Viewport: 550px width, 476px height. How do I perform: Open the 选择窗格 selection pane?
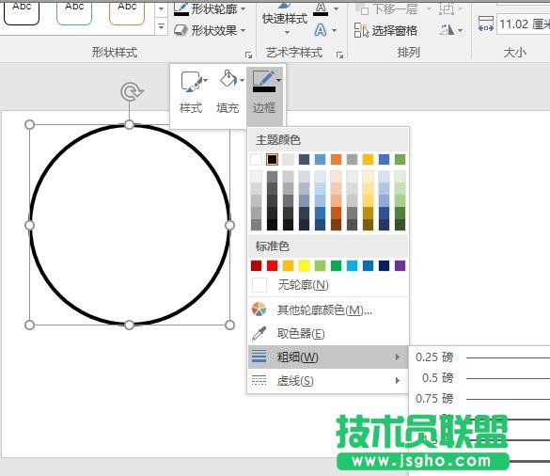[385, 30]
